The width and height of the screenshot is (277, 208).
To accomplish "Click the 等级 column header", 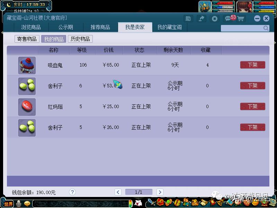I will point(82,50).
